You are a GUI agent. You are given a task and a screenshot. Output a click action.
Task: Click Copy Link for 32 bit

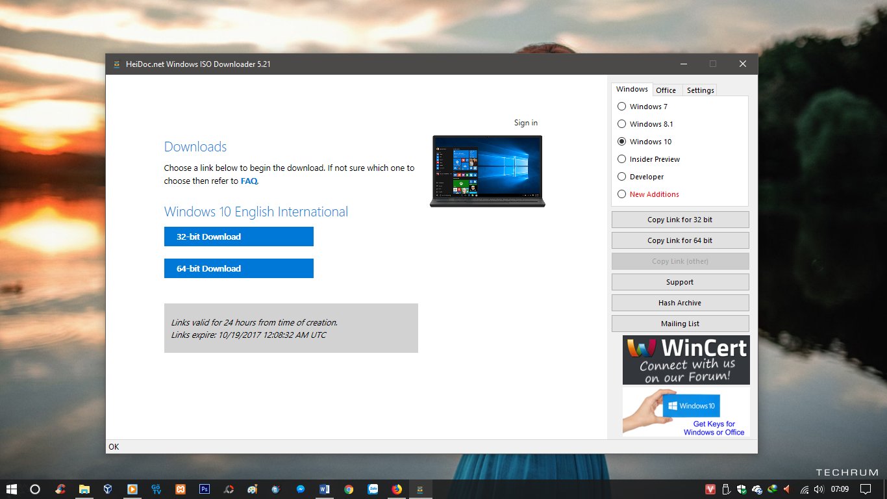[680, 220]
